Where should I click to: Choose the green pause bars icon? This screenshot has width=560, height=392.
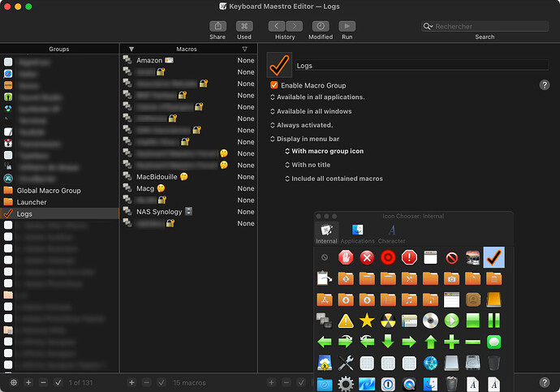click(494, 321)
